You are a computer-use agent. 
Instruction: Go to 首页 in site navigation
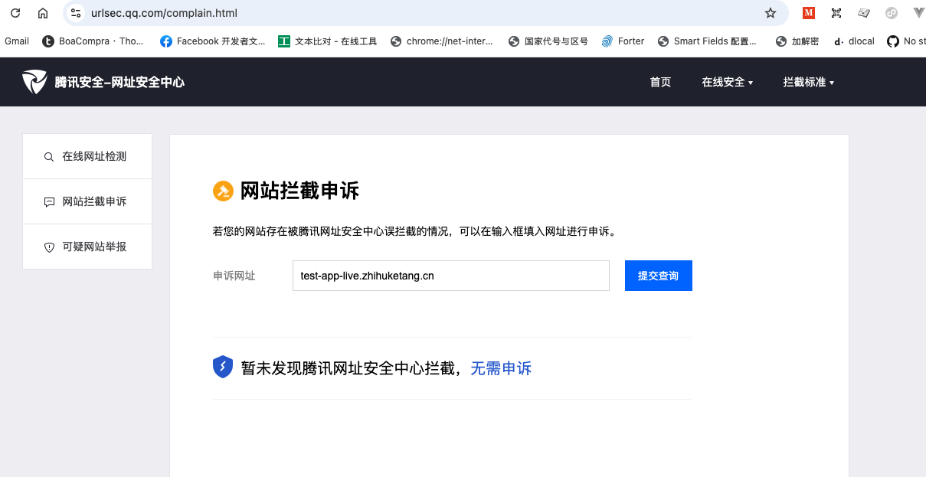660,82
